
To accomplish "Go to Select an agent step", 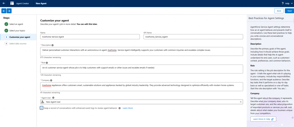I will tap(16, 24).
